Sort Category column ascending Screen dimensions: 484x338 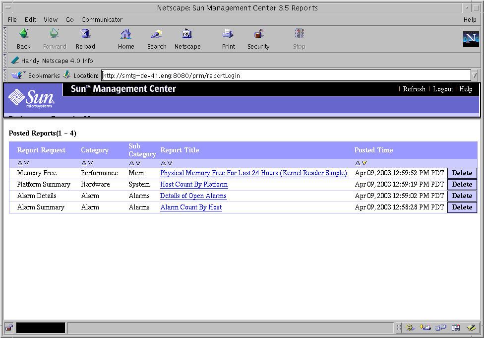pyautogui.click(x=84, y=163)
